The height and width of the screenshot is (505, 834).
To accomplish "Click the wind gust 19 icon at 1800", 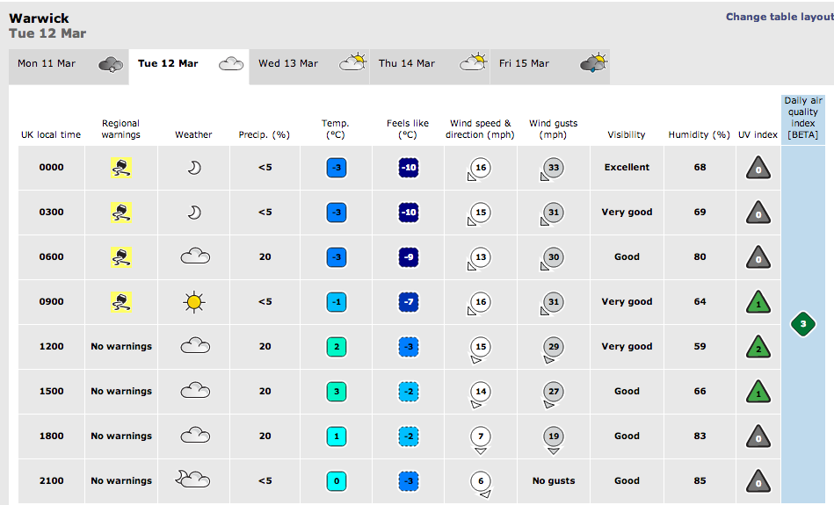I will tap(554, 441).
